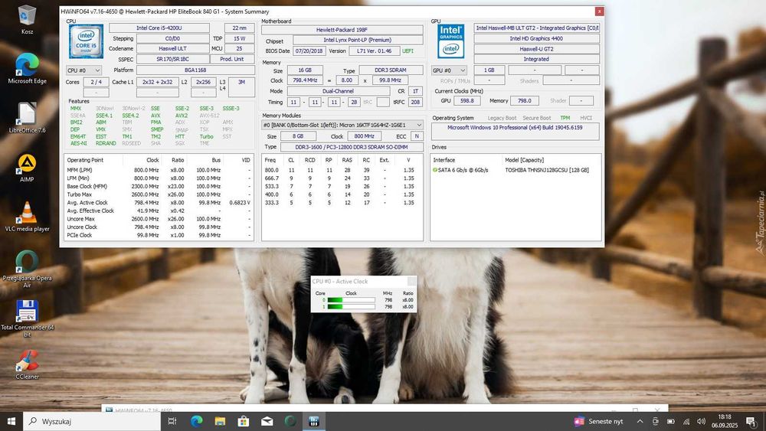Select the Intel Lynx Point-LP (Premium) chipset
Screen dimensions: 766x431
pyautogui.click(x=358, y=40)
